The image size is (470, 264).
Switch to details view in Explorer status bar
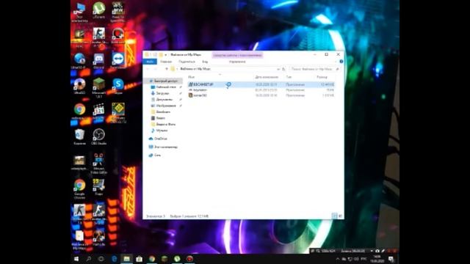[x=335, y=216]
